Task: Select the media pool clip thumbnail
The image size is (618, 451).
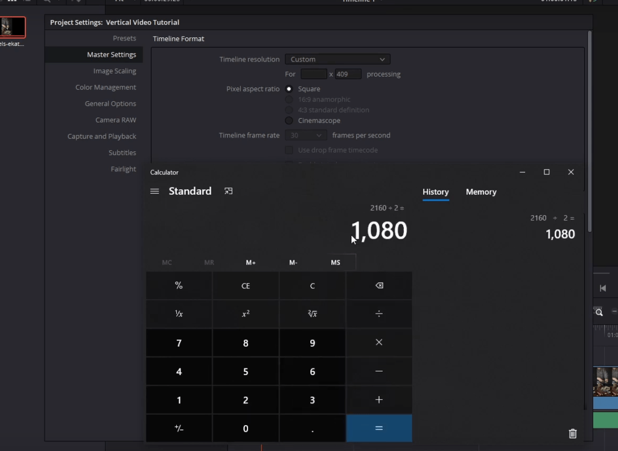Action: (x=13, y=27)
